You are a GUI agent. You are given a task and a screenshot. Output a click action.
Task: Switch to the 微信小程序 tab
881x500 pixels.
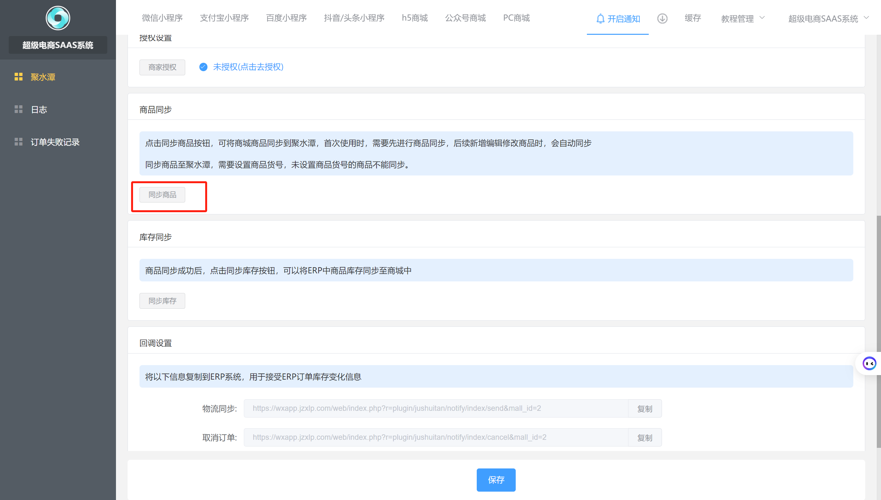162,18
